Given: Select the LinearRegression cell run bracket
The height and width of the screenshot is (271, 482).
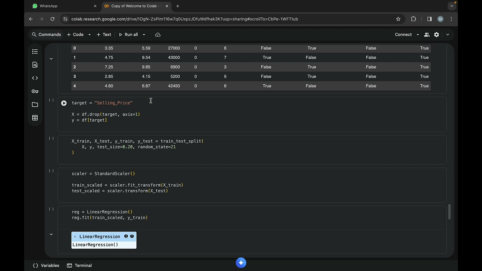Looking at the screenshot, I should click(51, 209).
